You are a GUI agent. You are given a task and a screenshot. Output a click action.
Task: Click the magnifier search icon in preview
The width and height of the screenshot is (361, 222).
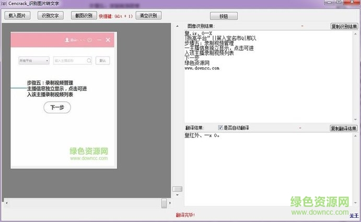tap(89, 61)
